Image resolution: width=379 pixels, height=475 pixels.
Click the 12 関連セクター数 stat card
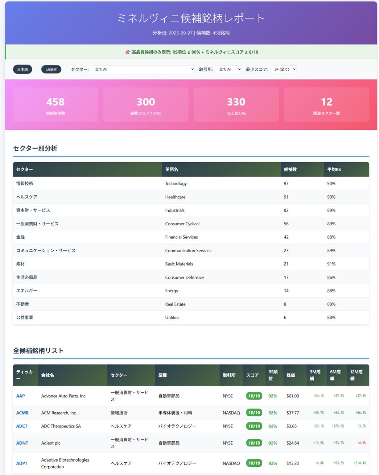point(326,105)
